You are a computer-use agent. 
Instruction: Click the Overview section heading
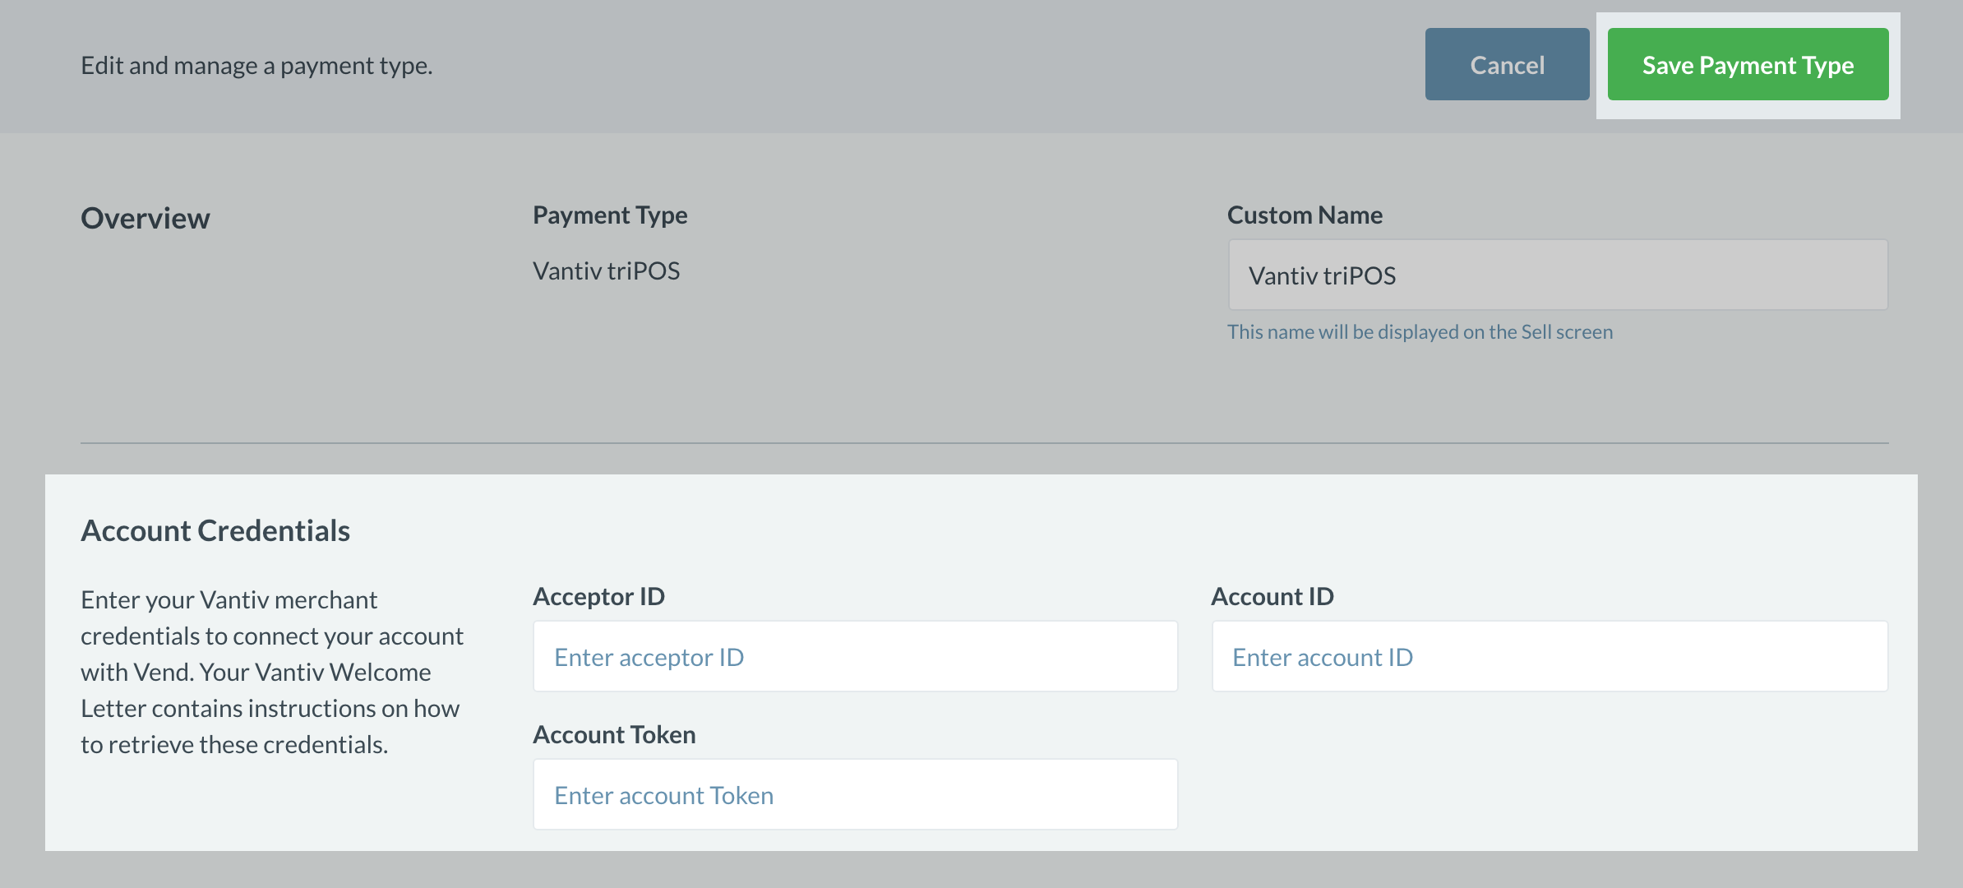tap(145, 218)
